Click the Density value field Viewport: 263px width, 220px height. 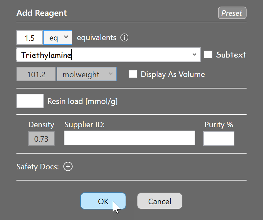click(41, 139)
